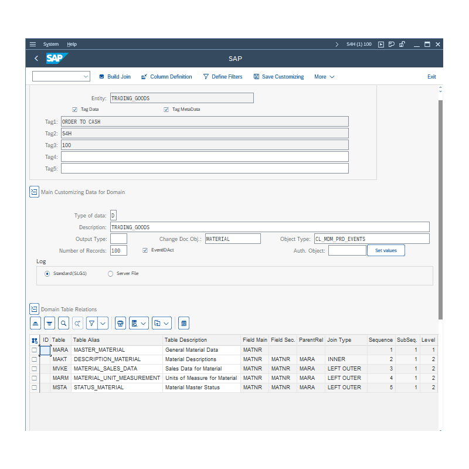Image resolution: width=469 pixels, height=469 pixels.
Task: Click the table filter funnel icon
Action: [x=91, y=323]
